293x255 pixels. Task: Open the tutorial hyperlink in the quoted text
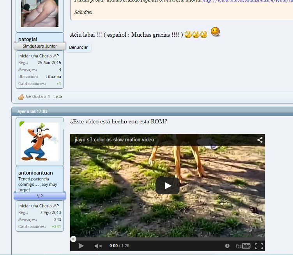pyautogui.click(x=247, y=1)
